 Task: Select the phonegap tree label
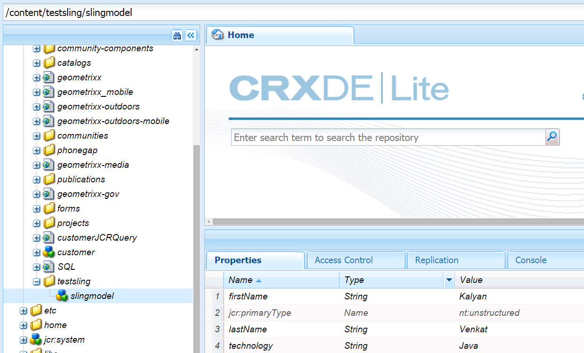click(x=77, y=150)
